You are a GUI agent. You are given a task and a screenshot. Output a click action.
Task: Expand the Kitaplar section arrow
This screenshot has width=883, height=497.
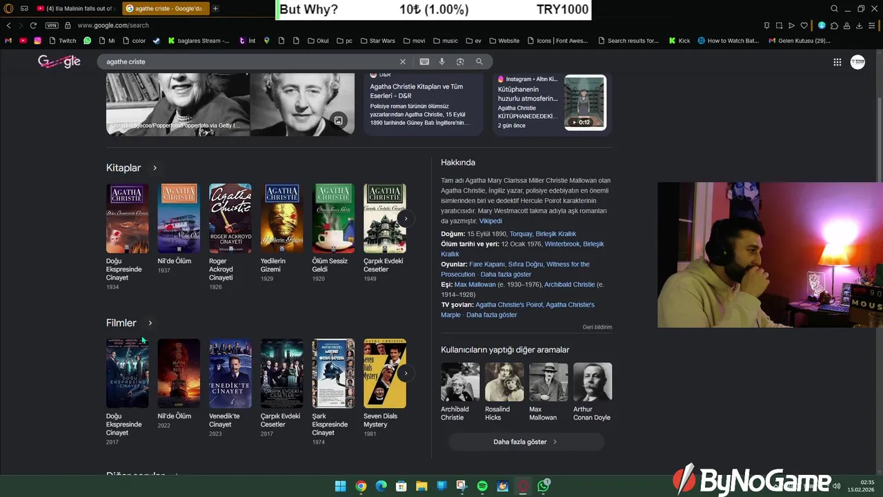pyautogui.click(x=155, y=168)
